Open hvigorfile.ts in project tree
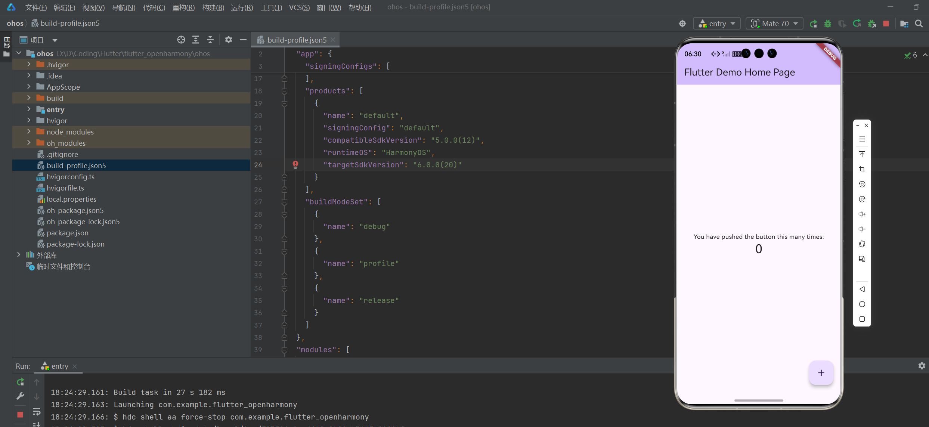The image size is (929, 427). 65,188
